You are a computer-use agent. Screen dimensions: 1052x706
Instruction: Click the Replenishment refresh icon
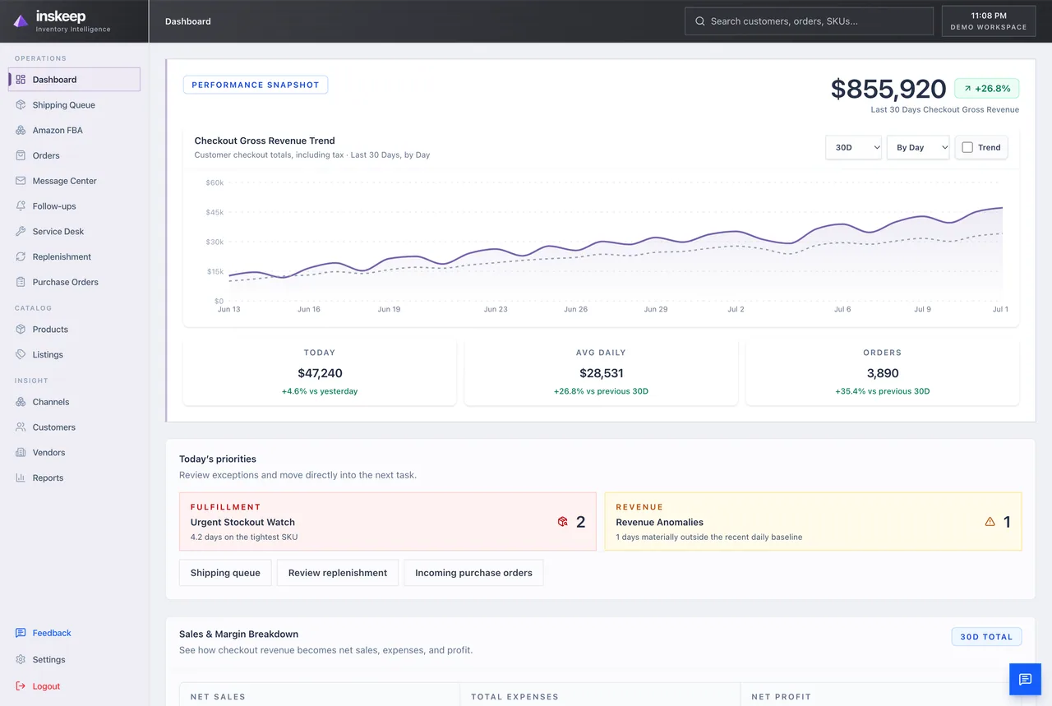click(21, 256)
